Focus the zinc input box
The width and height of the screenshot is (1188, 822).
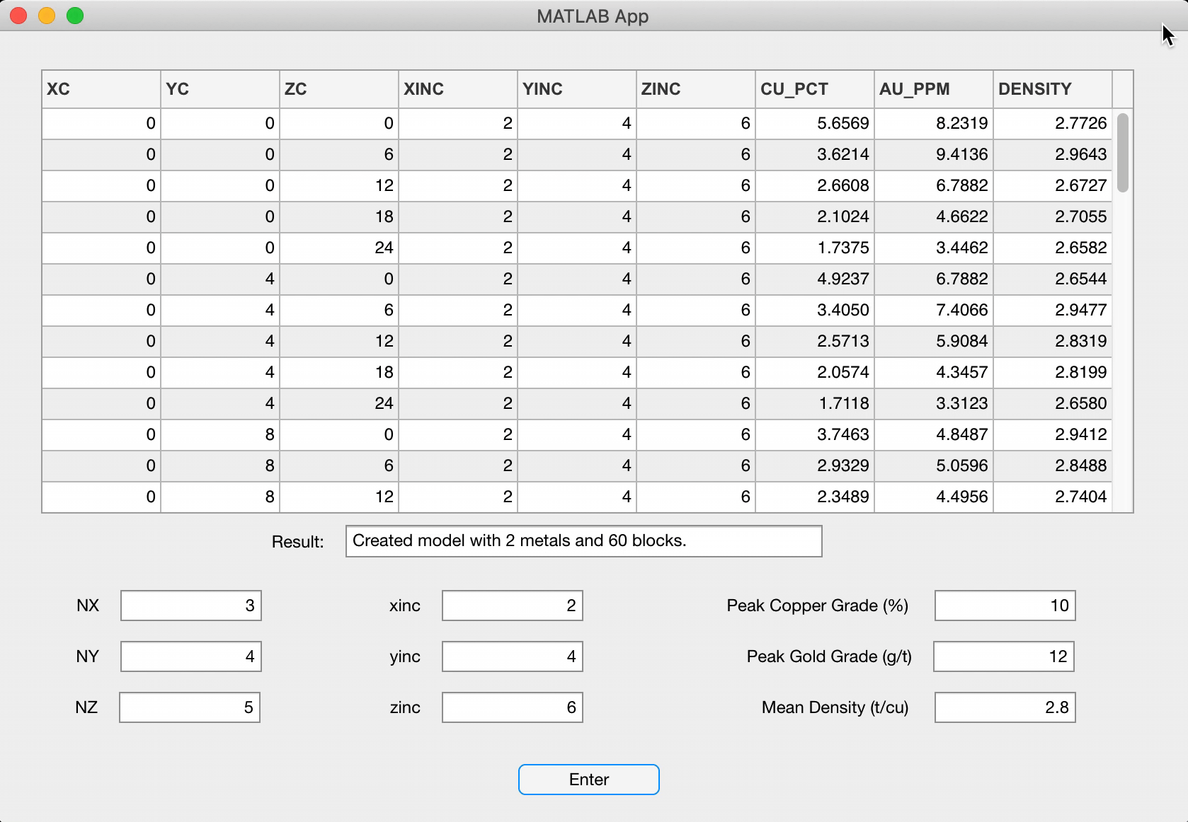(512, 707)
